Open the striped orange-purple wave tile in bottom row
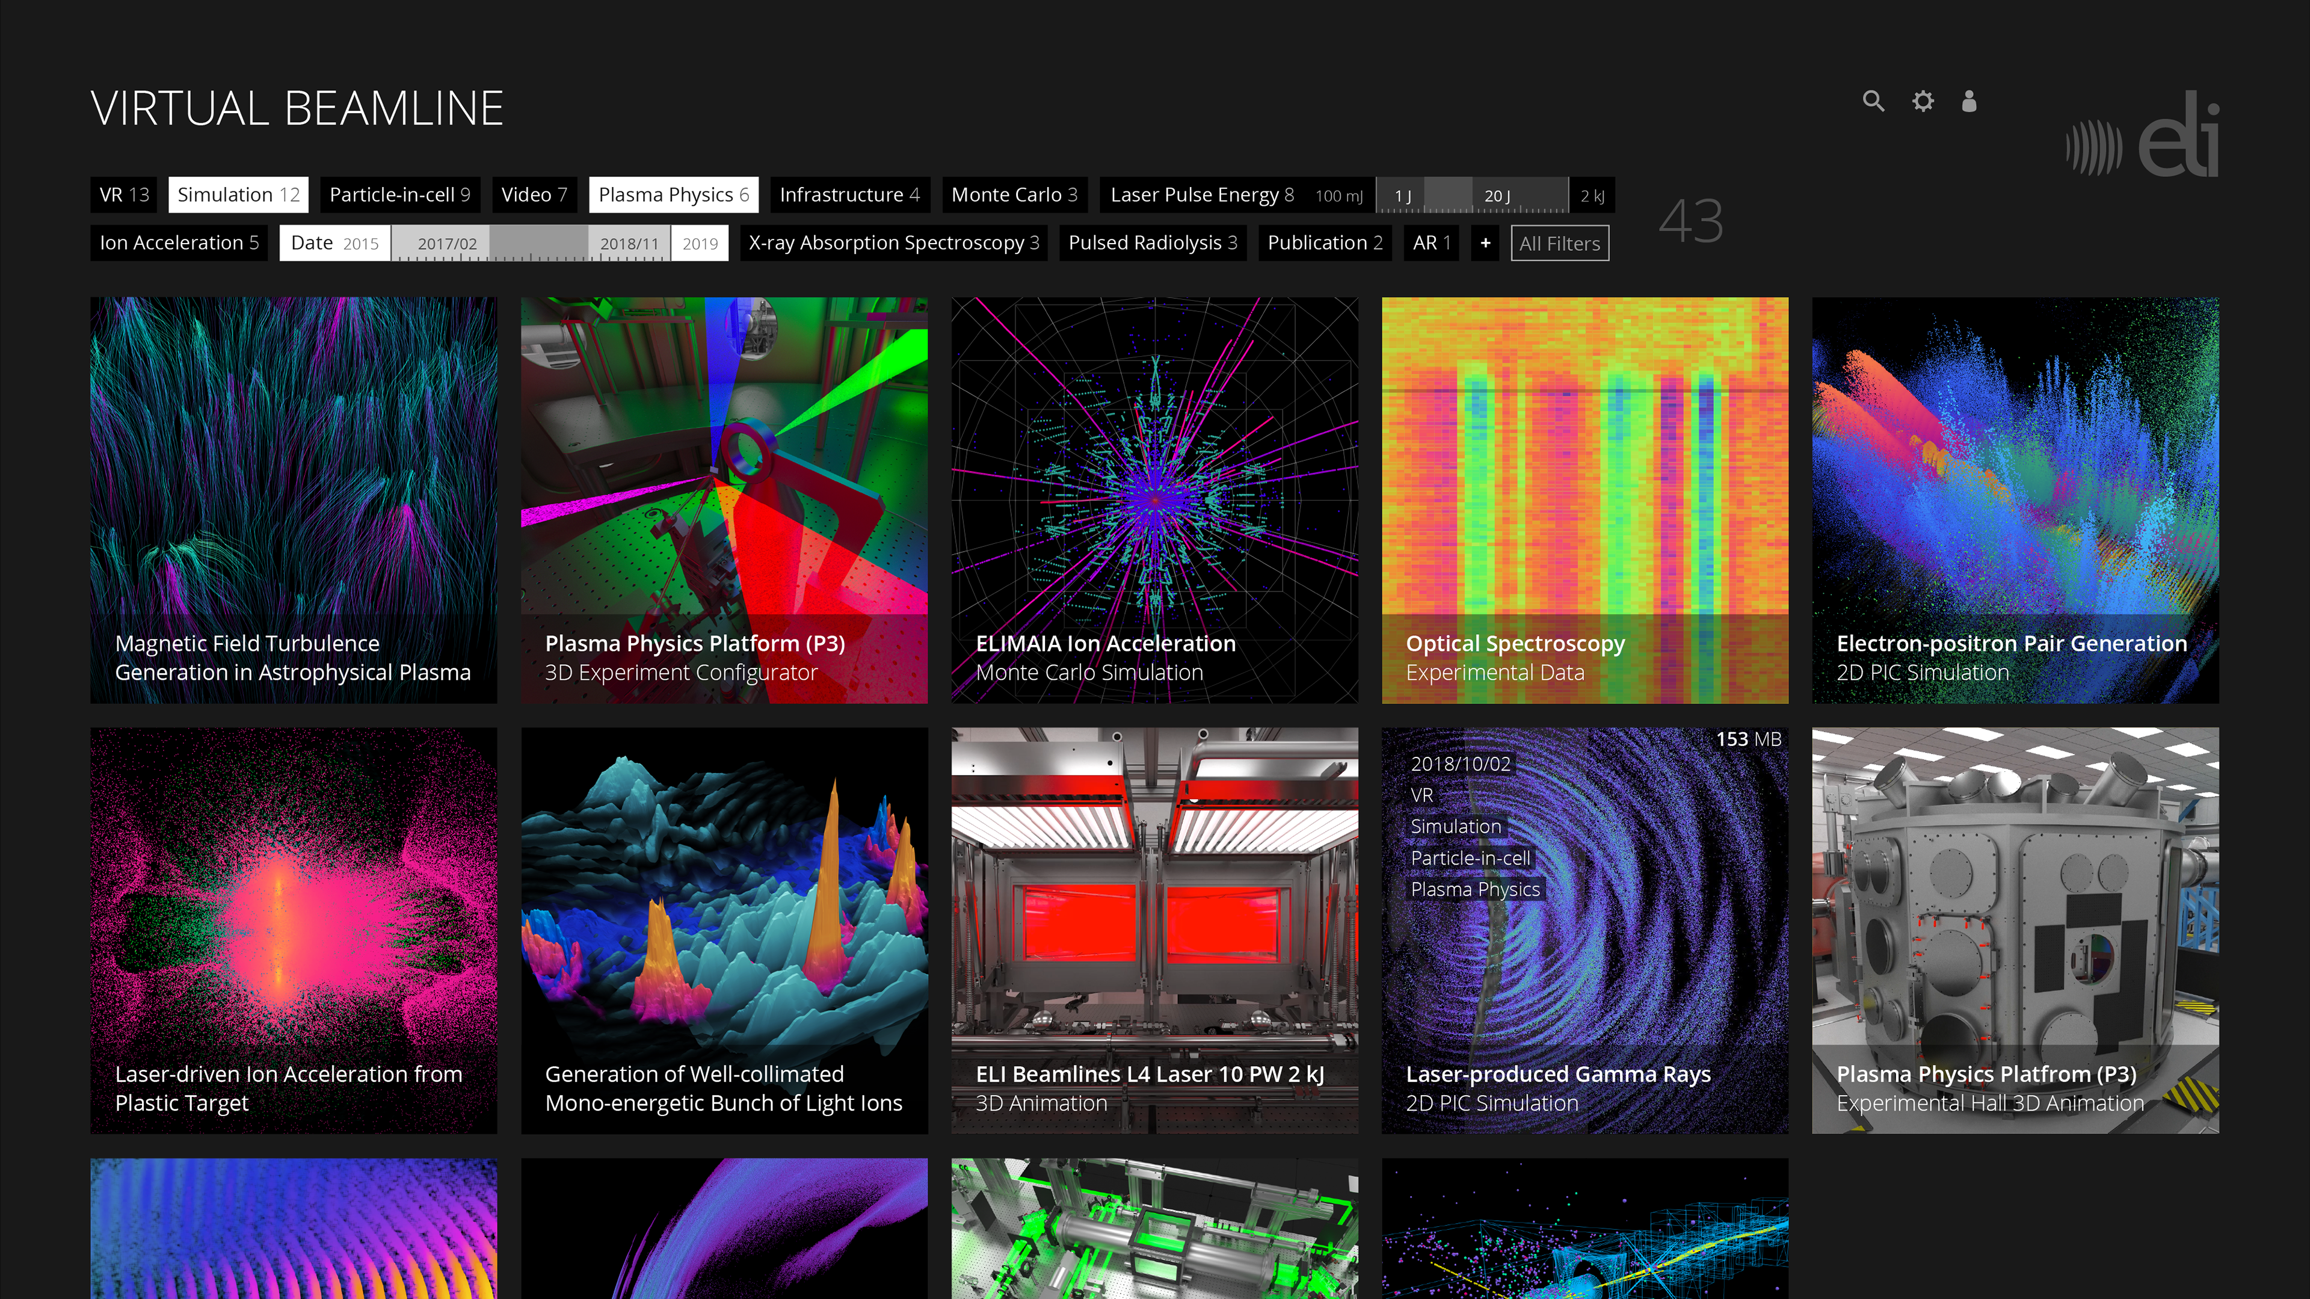Image resolution: width=2310 pixels, height=1299 pixels. pyautogui.click(x=293, y=1228)
